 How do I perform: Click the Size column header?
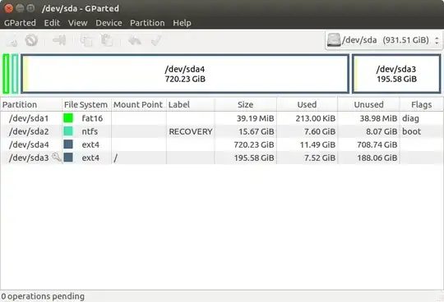tap(246, 104)
